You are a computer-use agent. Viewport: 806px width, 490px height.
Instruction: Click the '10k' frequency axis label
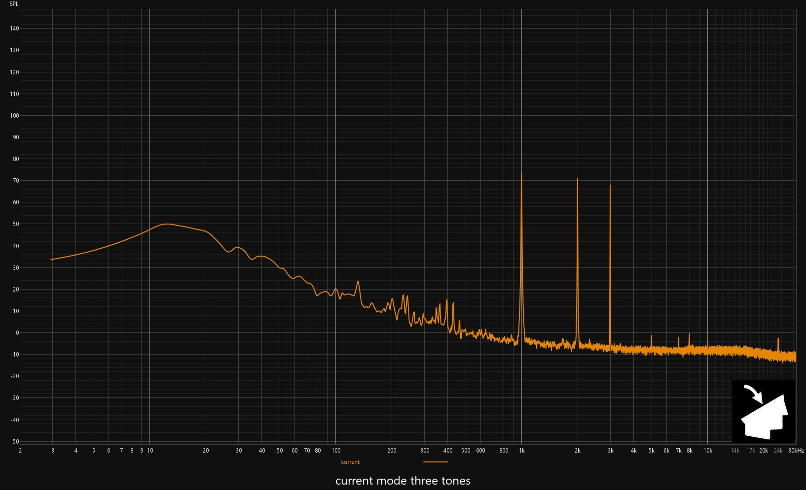pyautogui.click(x=708, y=451)
